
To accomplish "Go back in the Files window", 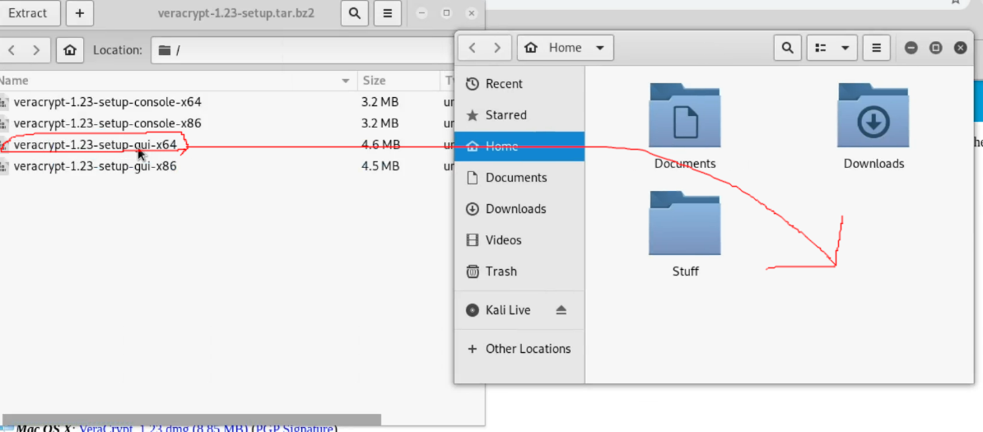I will [x=473, y=48].
